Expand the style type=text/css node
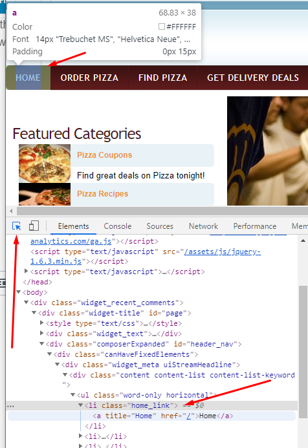 42,323
